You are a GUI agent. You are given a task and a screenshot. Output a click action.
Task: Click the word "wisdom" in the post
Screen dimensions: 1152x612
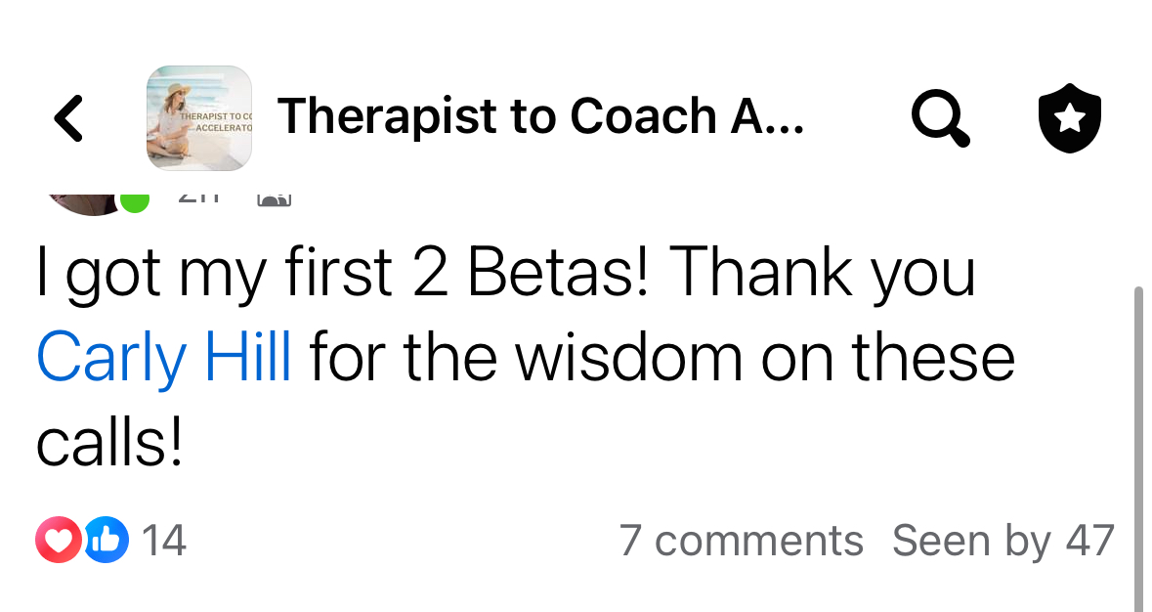[631, 357]
